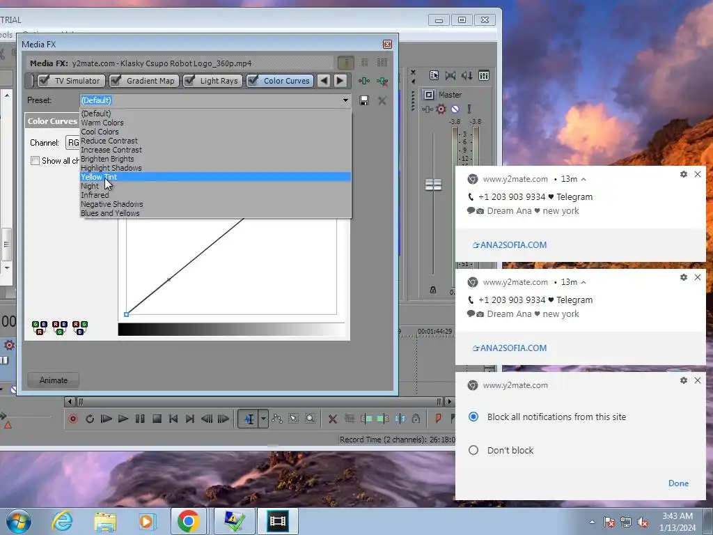The image size is (713, 535).
Task: Open Master bus FX icon in mixer
Action: point(427,109)
